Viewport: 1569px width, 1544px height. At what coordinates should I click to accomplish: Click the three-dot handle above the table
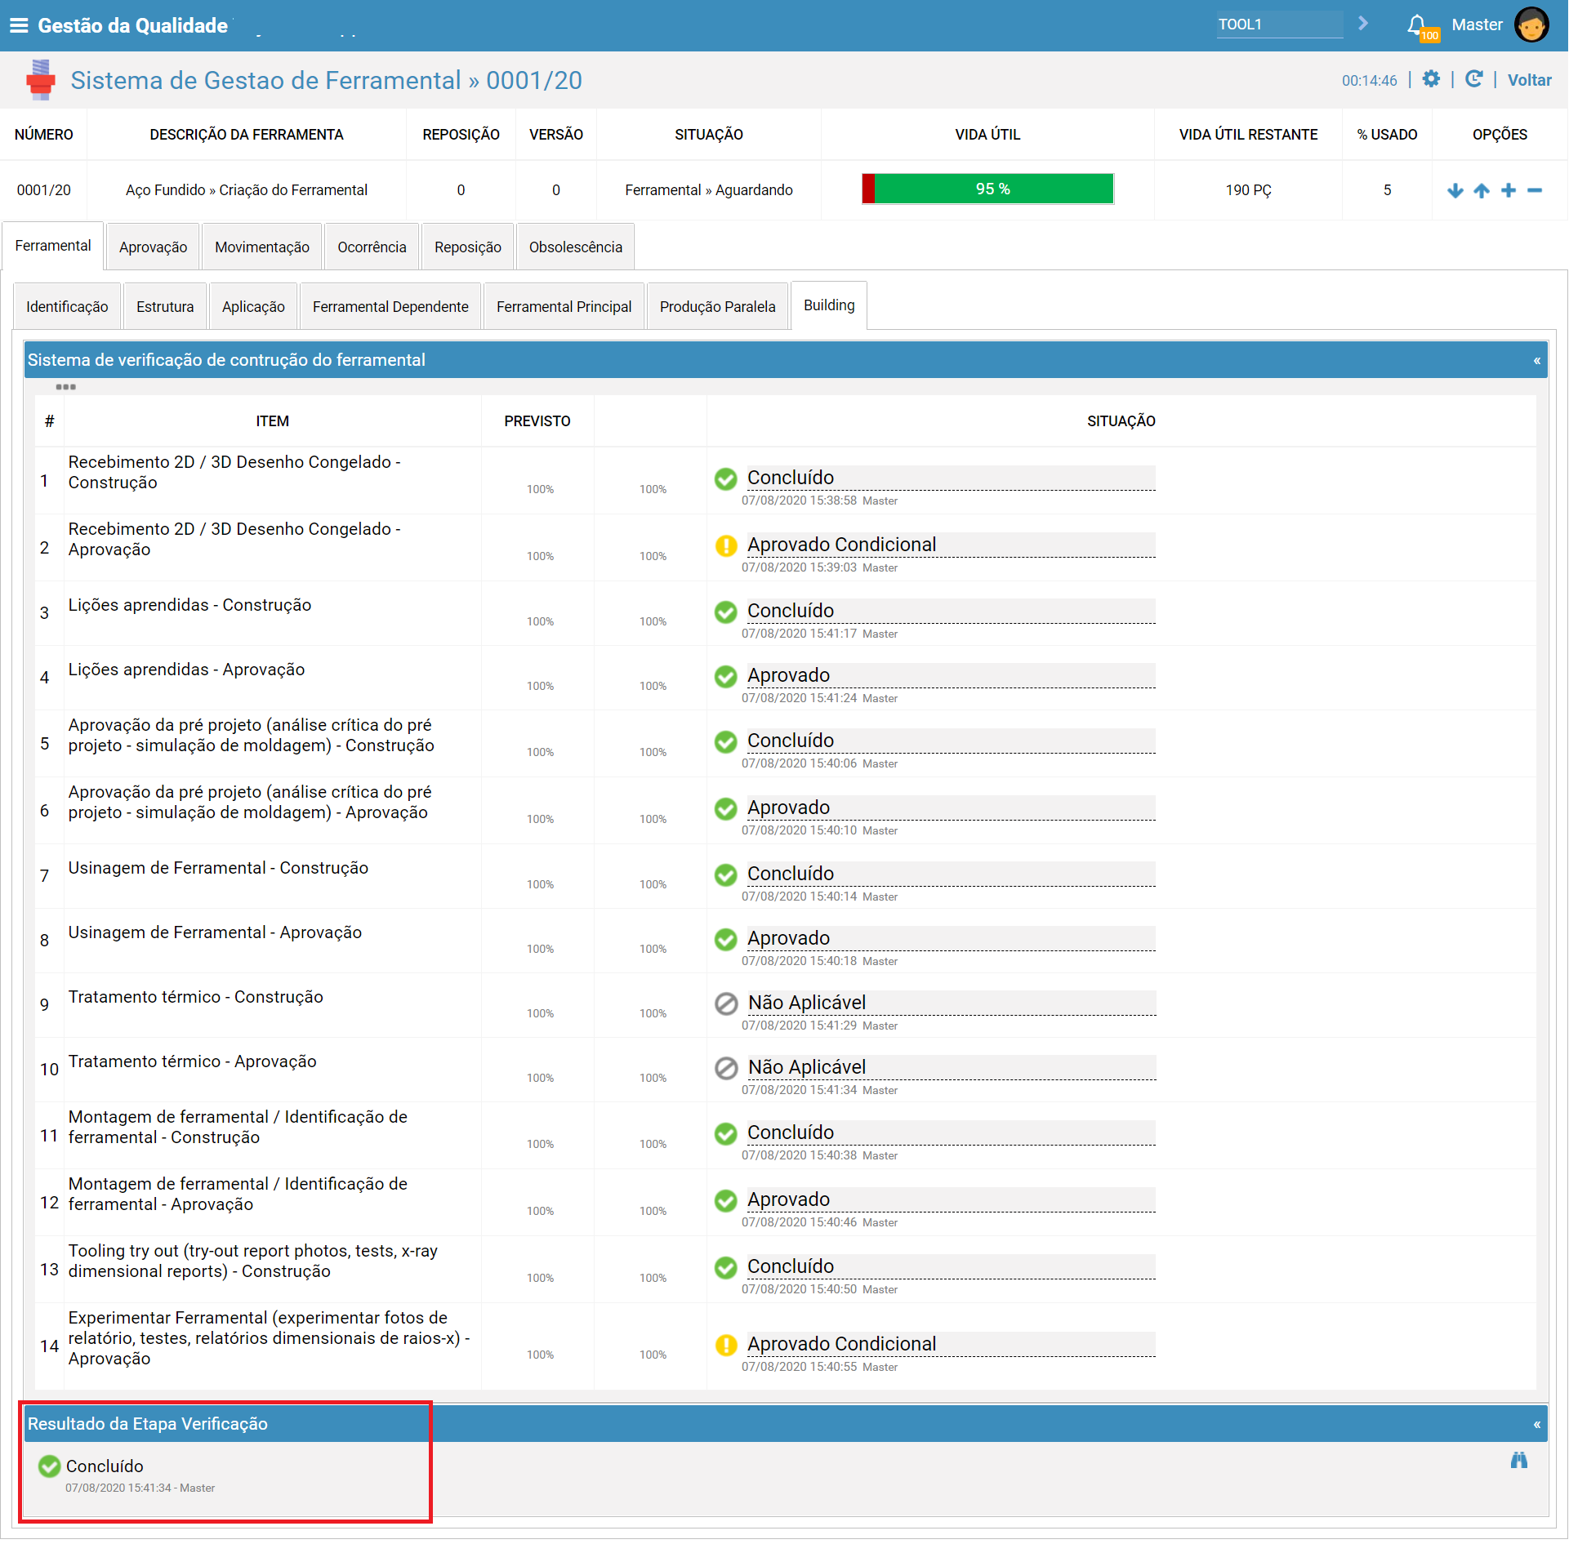tap(65, 387)
